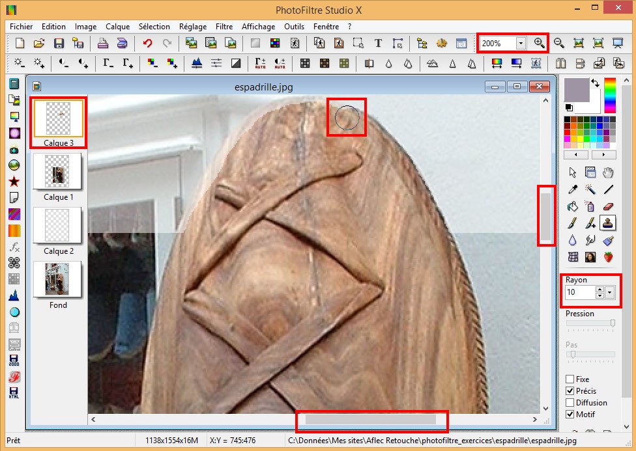Select the Blur water drop tool
Screen dimensions: 636x451
[x=573, y=240]
